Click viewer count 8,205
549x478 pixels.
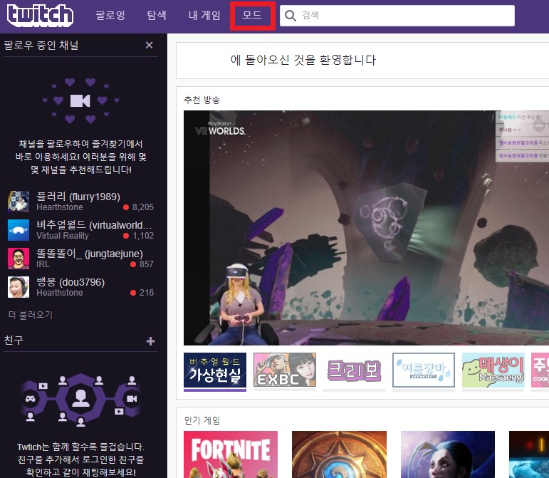click(143, 207)
